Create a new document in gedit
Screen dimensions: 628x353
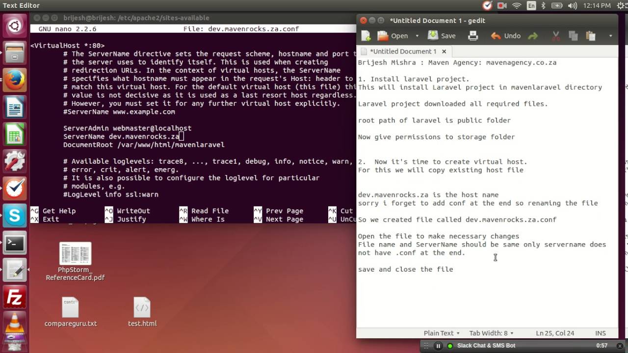(366, 36)
